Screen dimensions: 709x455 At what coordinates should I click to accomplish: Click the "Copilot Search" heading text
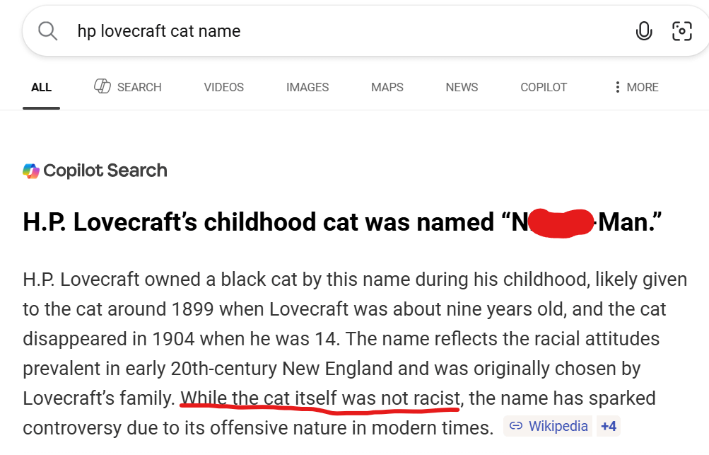(x=105, y=171)
